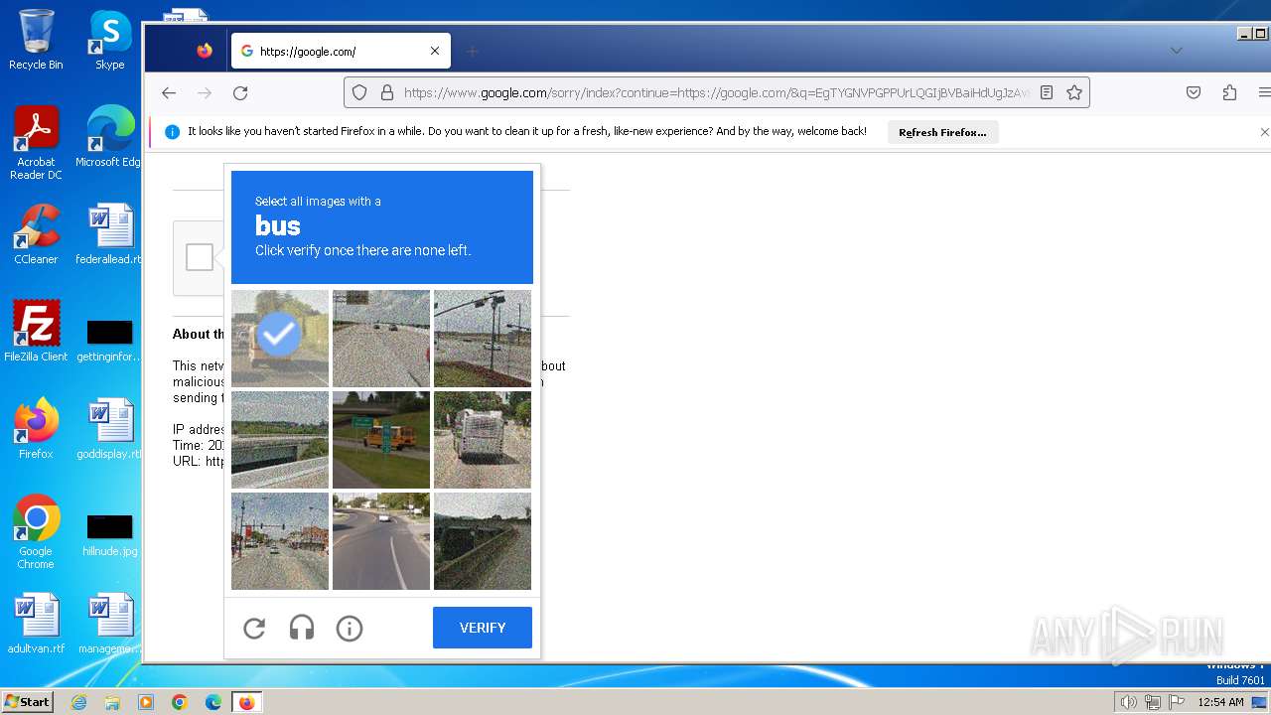Image resolution: width=1271 pixels, height=715 pixels.
Task: Open the volume speaker tray icon
Action: [1129, 702]
